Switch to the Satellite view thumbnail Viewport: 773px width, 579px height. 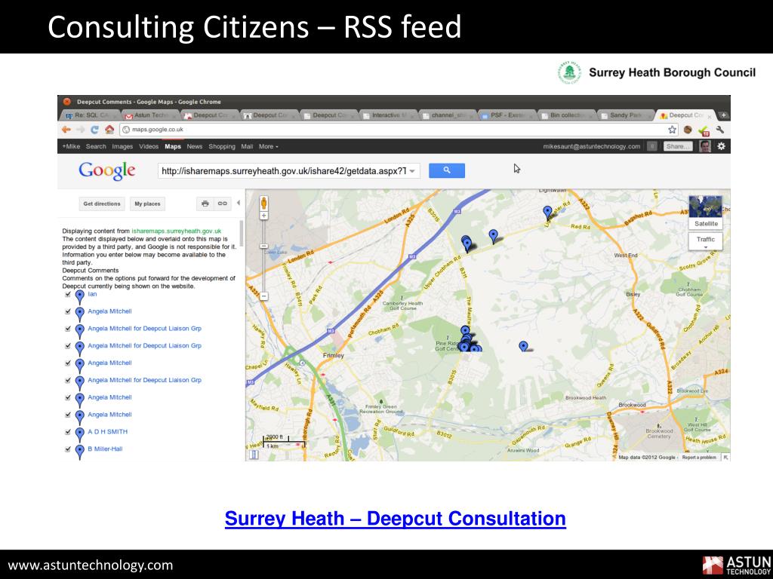coord(706,212)
